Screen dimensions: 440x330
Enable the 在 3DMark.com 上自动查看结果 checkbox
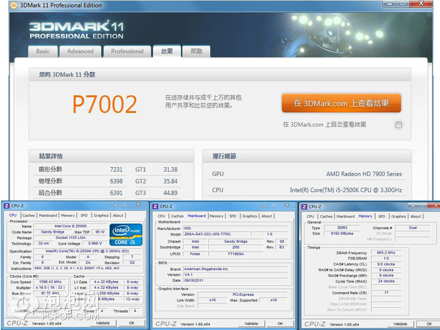click(399, 125)
